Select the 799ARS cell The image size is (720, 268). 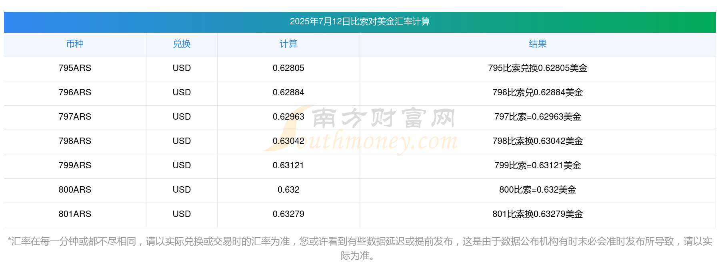tap(75, 166)
